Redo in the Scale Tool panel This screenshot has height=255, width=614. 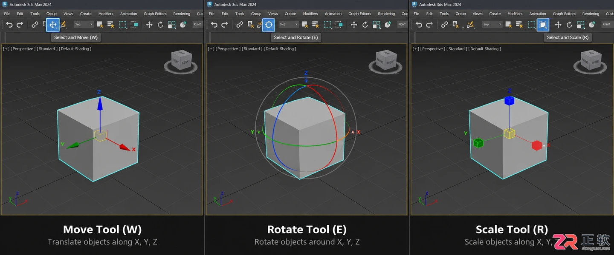(x=429, y=25)
